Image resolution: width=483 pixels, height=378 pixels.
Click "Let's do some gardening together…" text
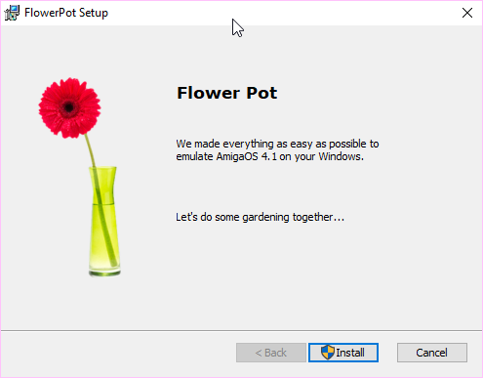pyautogui.click(x=260, y=217)
